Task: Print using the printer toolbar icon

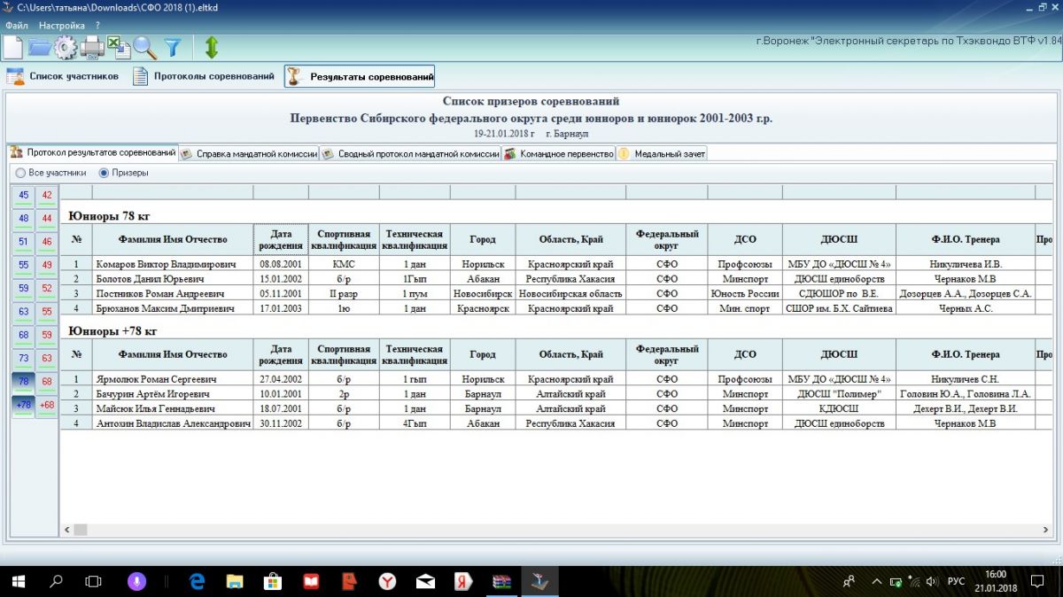Action: (92, 48)
